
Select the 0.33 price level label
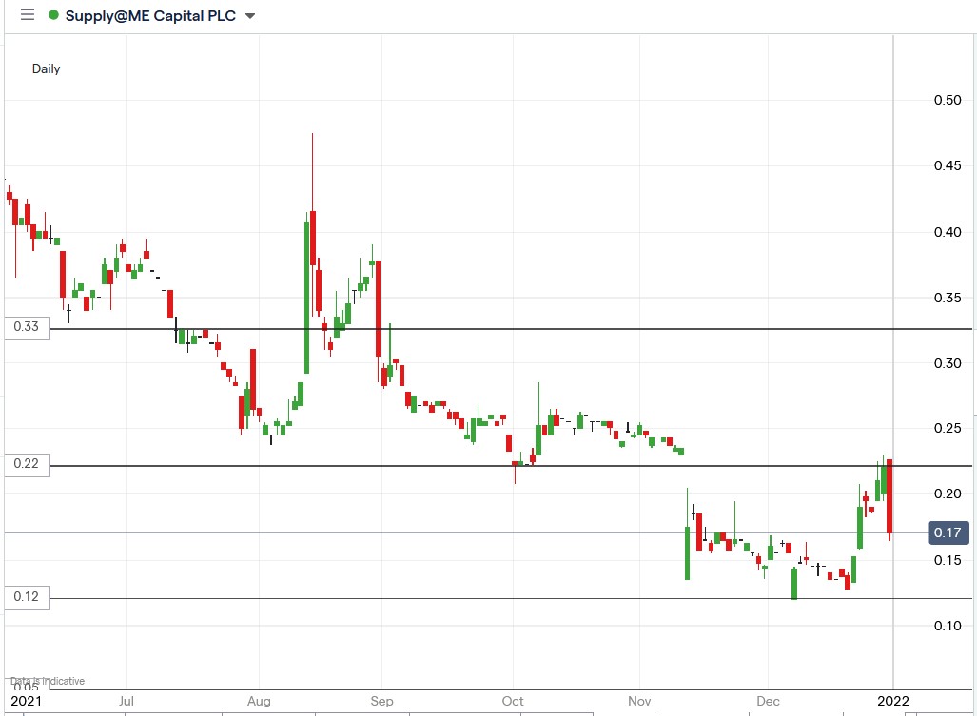coord(28,326)
